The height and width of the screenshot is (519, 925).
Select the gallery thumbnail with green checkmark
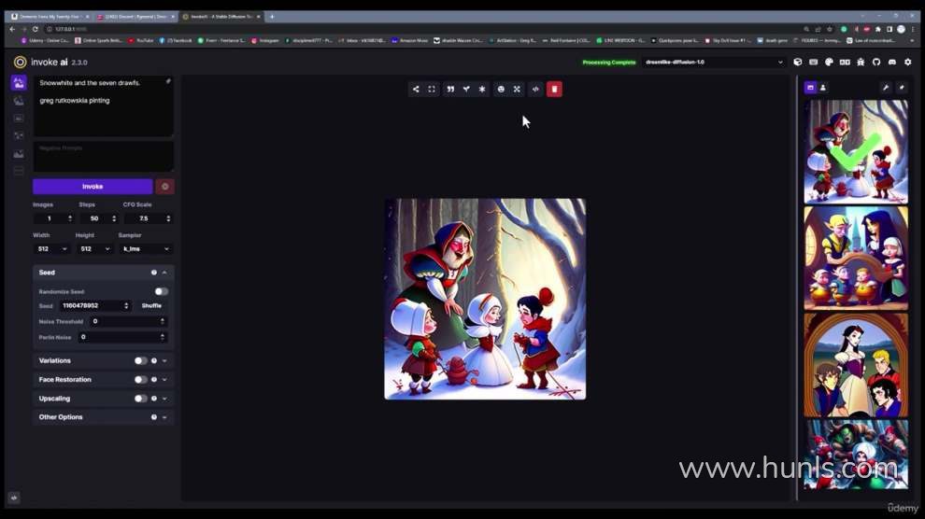pyautogui.click(x=855, y=152)
